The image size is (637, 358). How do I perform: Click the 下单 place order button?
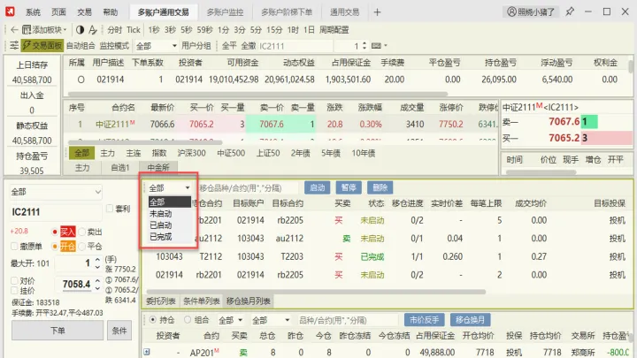click(58, 331)
